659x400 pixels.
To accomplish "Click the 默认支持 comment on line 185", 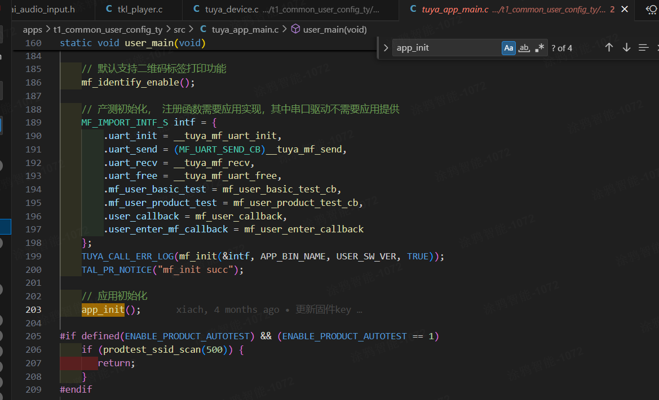I will (x=154, y=69).
